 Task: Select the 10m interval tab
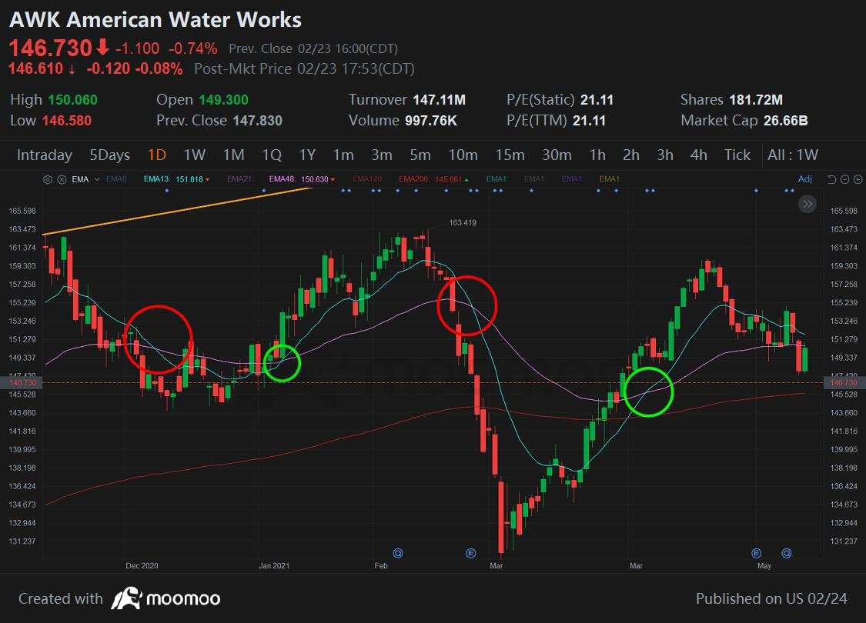(x=463, y=155)
